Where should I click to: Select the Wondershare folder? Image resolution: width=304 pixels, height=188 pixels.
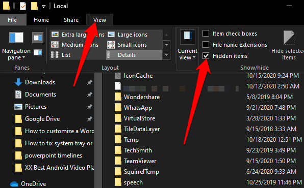click(142, 97)
